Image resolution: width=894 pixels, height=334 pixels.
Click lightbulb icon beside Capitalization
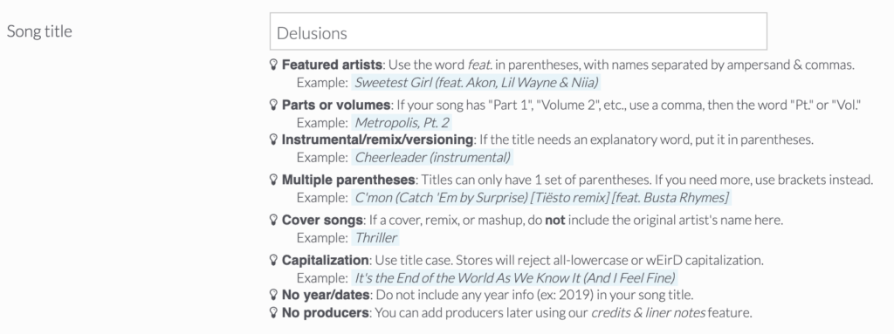pos(273,260)
